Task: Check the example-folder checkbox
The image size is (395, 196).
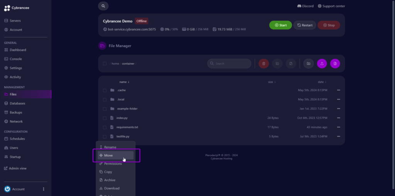Action: 105,109
